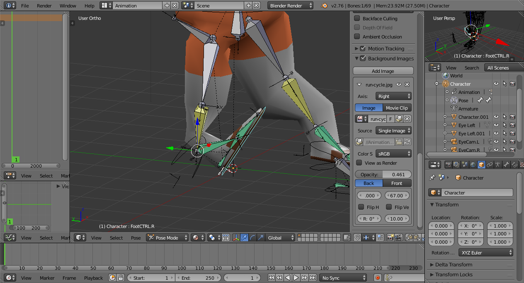
Task: Paste pose from buffer icon in 3D header
Action: 417,237
